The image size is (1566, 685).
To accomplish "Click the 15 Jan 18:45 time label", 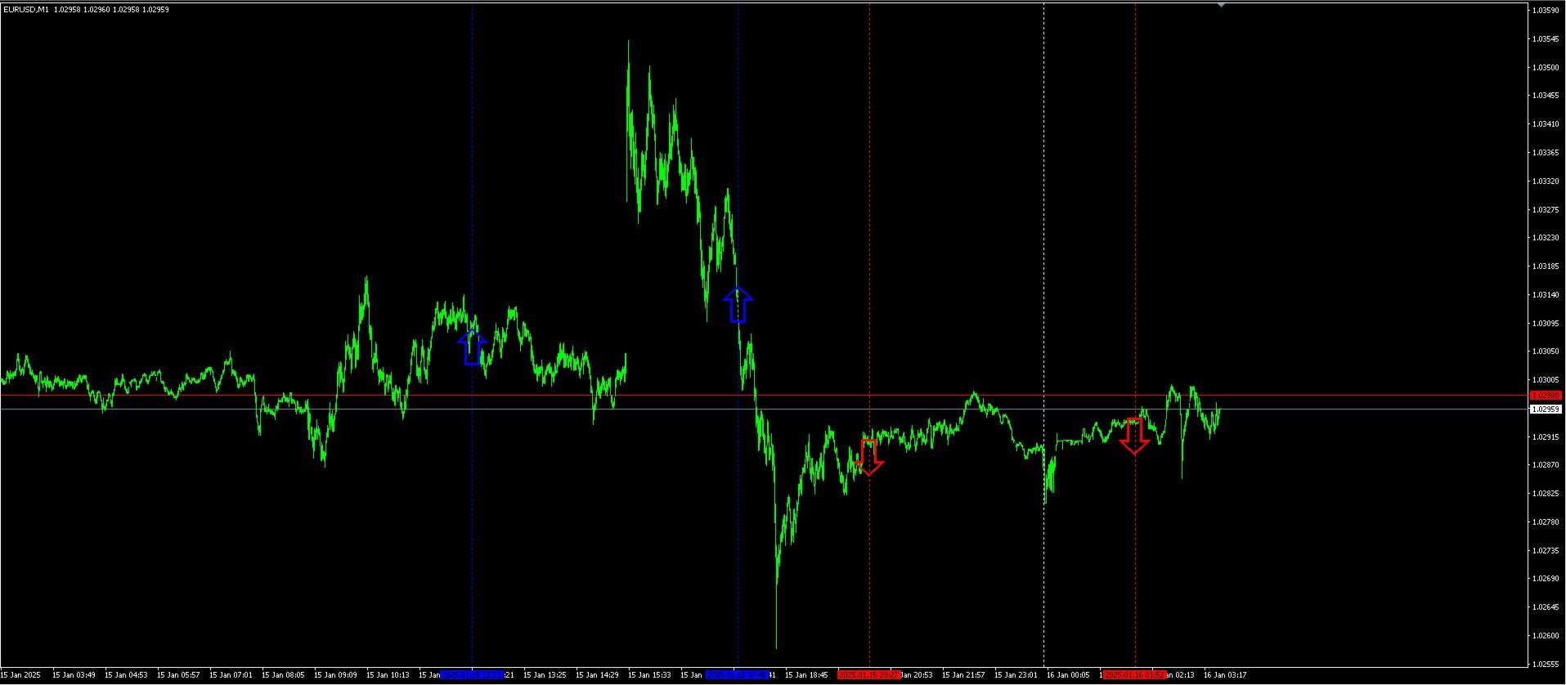I will tap(806, 675).
